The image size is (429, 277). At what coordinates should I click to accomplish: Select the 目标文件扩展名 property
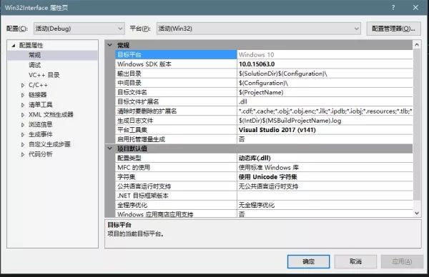pos(176,101)
